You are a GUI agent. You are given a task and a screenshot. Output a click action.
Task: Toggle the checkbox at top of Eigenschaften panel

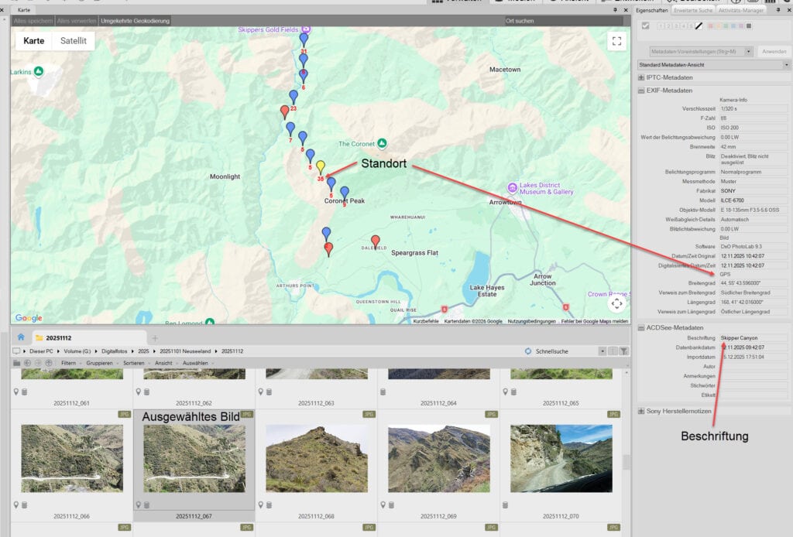[x=646, y=26]
